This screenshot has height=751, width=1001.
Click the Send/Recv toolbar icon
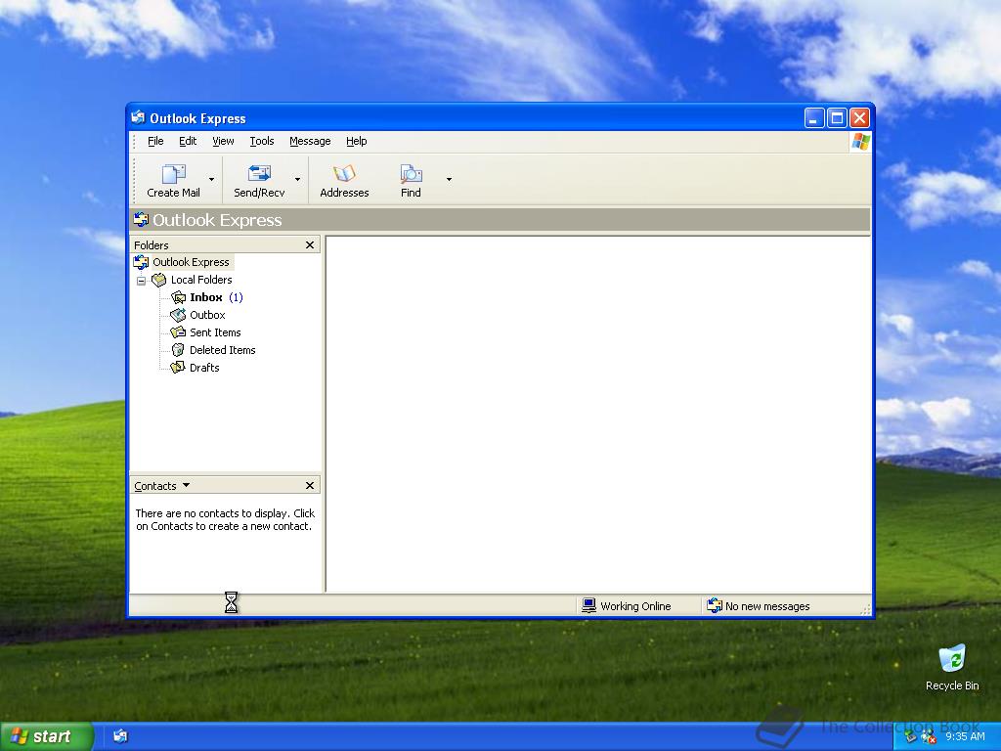pos(259,173)
